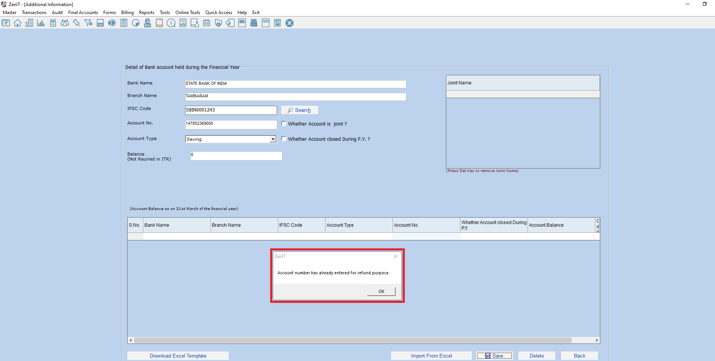The width and height of the screenshot is (715, 361).
Task: Click the newspaper layout toolbar icon
Action: coord(277,23)
